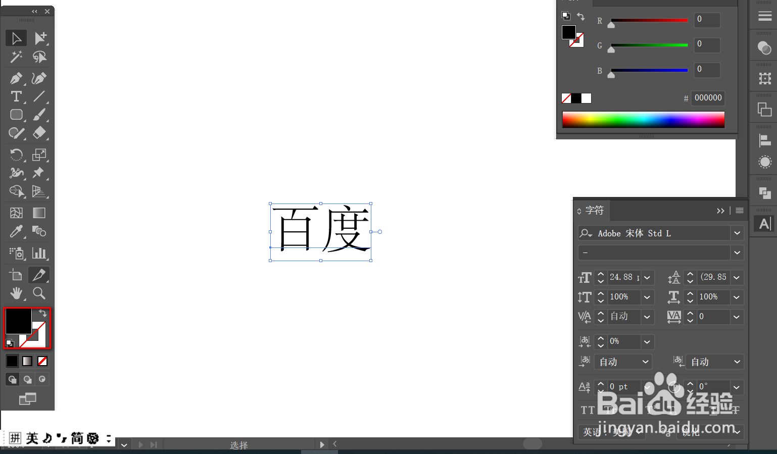Open kerning 自动 dropdown

point(647,317)
